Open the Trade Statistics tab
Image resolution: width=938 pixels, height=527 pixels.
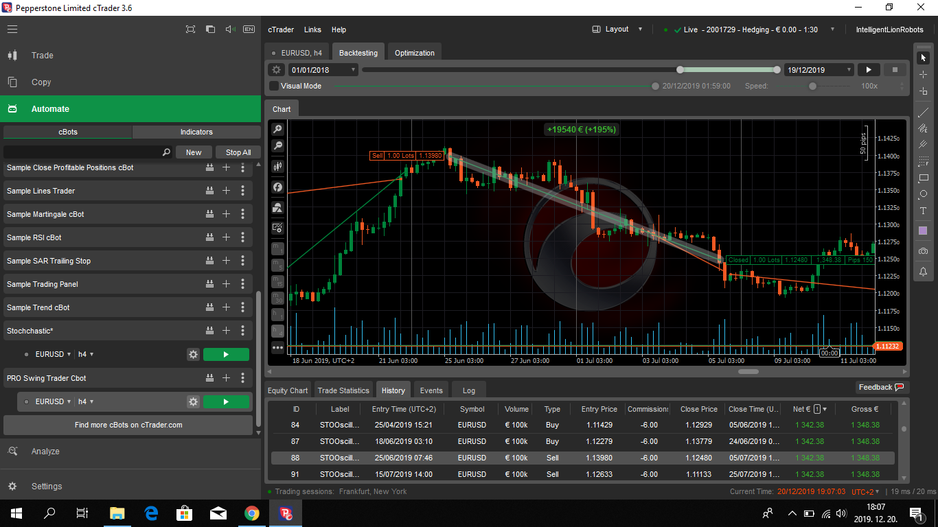343,390
